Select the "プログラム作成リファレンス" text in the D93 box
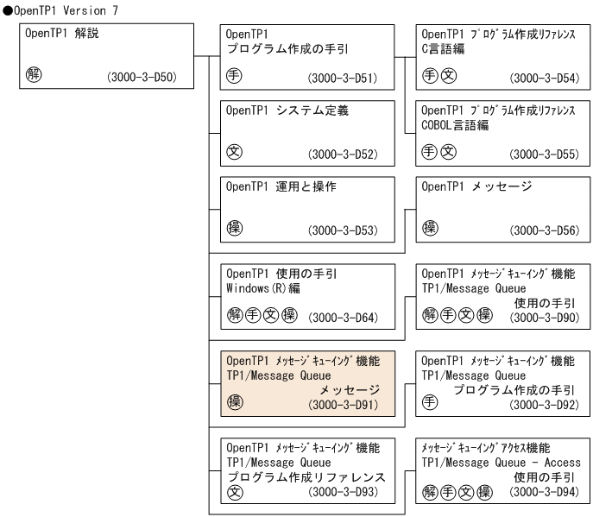 (306, 477)
